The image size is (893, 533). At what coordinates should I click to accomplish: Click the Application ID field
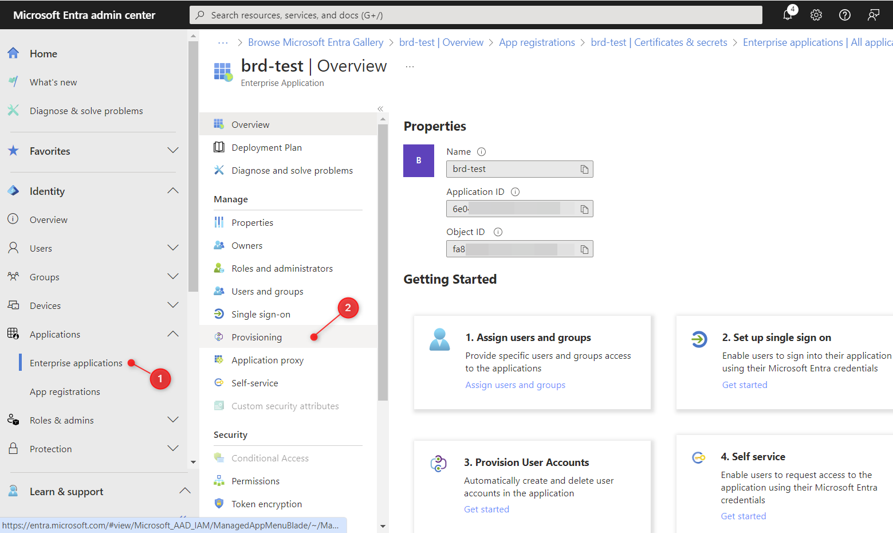point(520,209)
